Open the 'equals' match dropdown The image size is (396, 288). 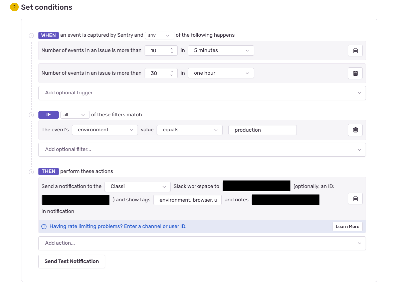point(190,130)
